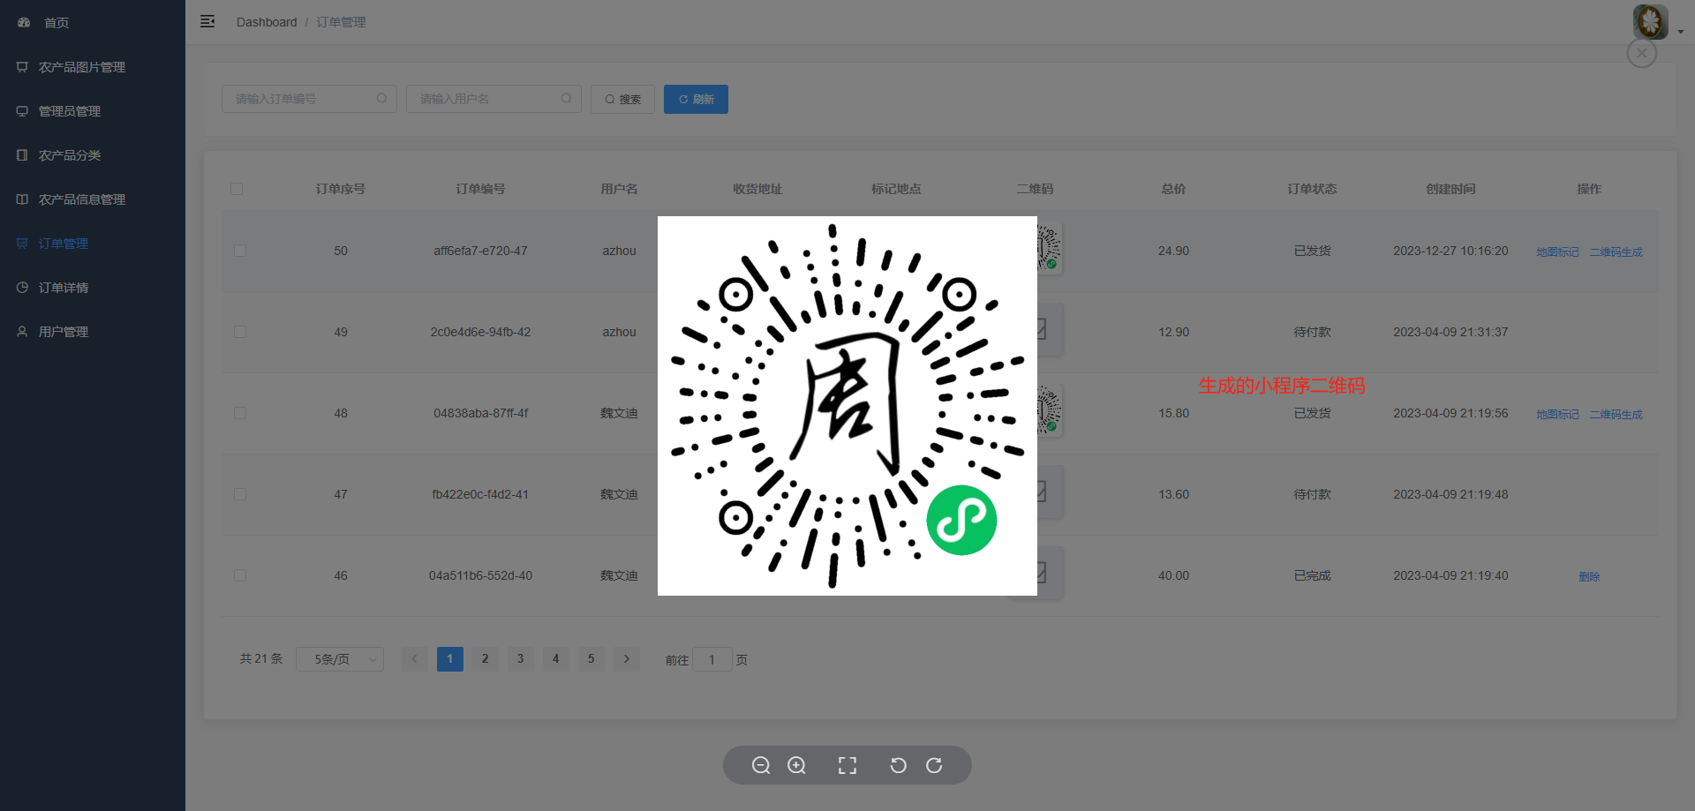Toggle full-size view of the QR image
1695x811 pixels.
pyautogui.click(x=847, y=765)
